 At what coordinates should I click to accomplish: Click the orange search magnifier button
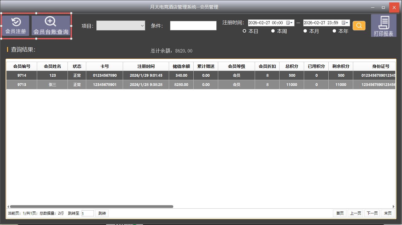tap(359, 26)
